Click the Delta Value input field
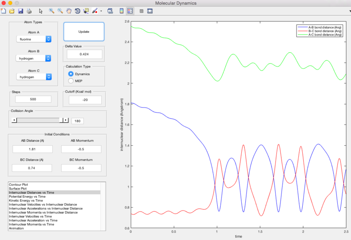The height and width of the screenshot is (240, 351). pyautogui.click(x=84, y=54)
